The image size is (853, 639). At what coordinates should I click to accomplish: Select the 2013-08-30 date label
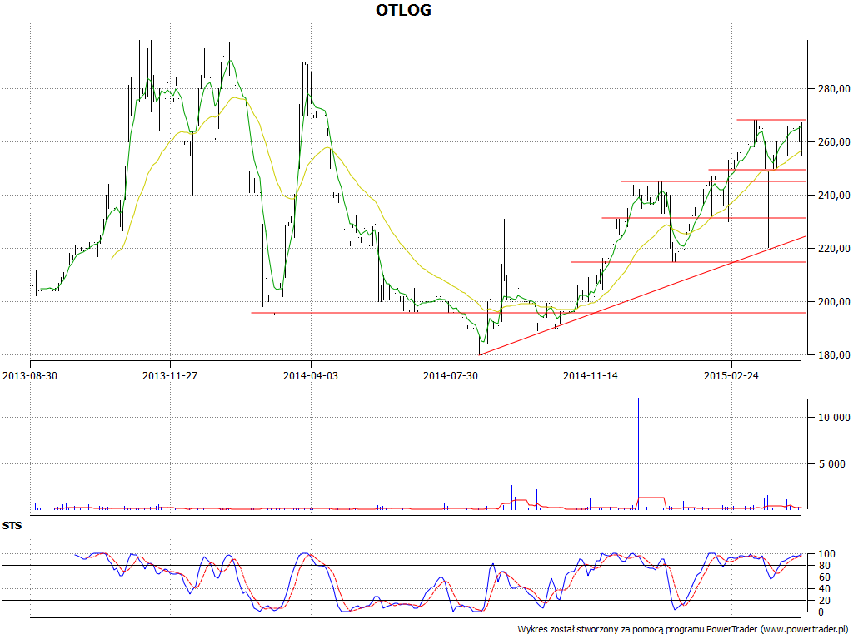pyautogui.click(x=31, y=375)
